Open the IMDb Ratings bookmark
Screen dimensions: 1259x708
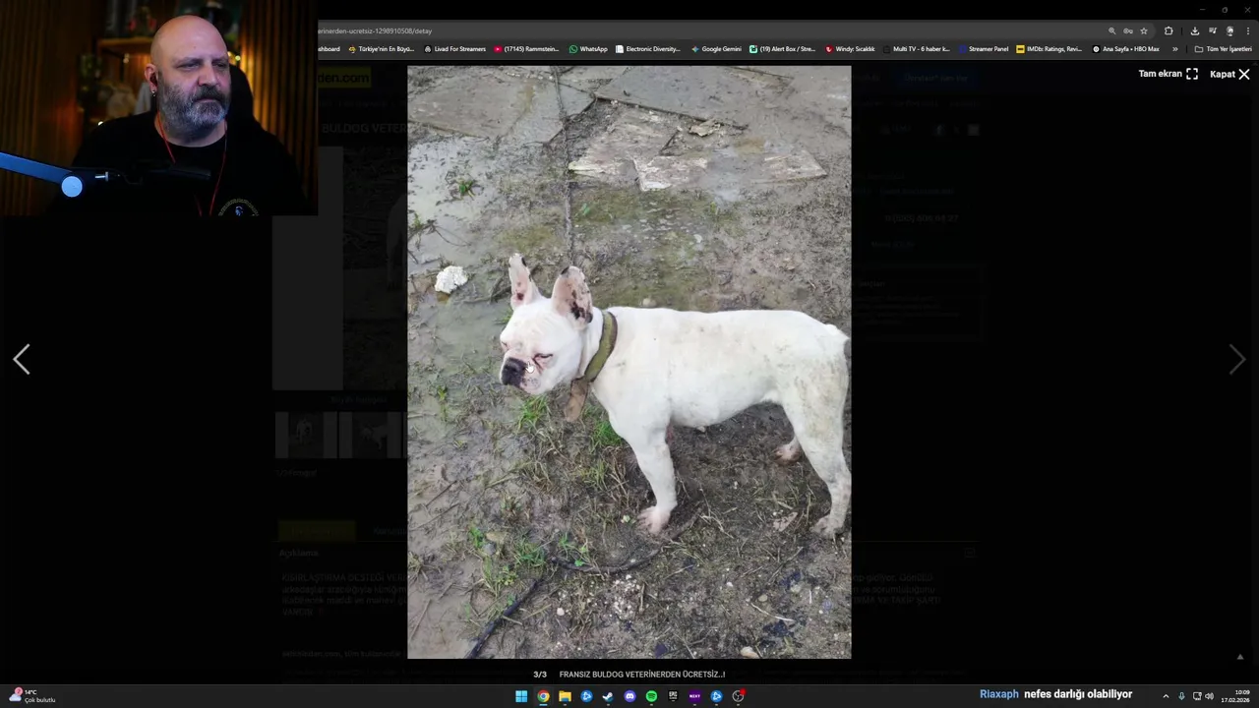click(x=1049, y=49)
